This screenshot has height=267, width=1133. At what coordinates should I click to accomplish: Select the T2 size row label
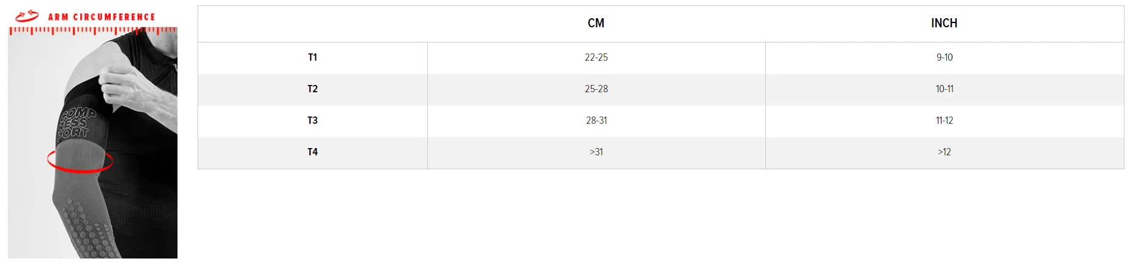pos(312,89)
